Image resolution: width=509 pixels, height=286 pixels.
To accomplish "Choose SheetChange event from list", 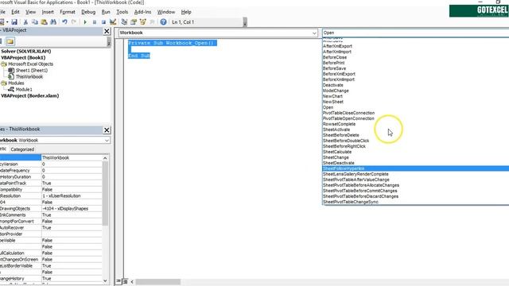I will click(336, 157).
